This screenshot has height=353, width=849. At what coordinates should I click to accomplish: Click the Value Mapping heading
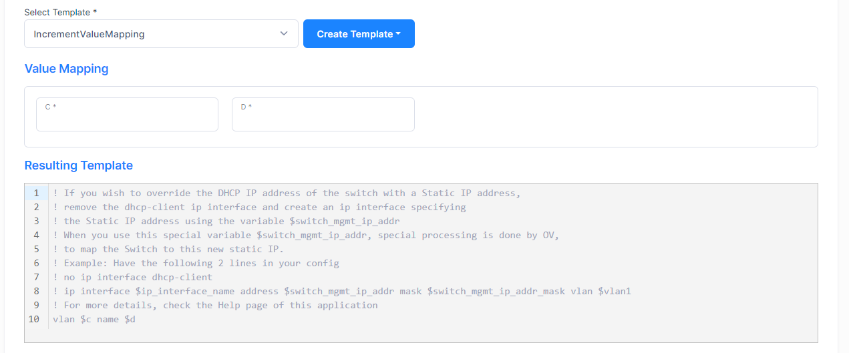click(66, 69)
